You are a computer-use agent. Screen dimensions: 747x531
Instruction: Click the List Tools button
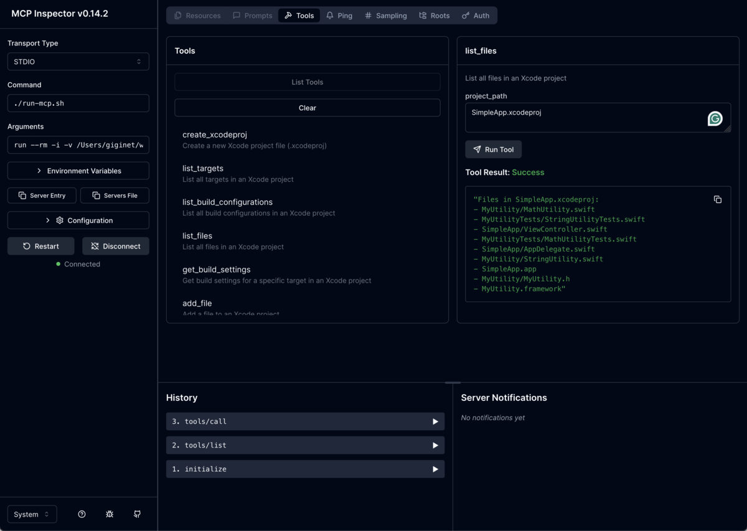308,82
